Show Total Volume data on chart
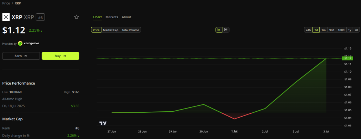Image resolution: width=361 pixels, height=139 pixels. click(x=130, y=30)
